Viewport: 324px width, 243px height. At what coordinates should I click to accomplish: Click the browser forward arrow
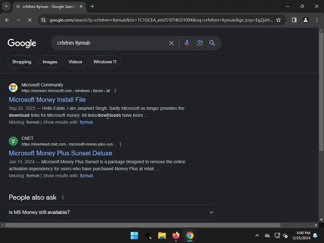(x=18, y=20)
